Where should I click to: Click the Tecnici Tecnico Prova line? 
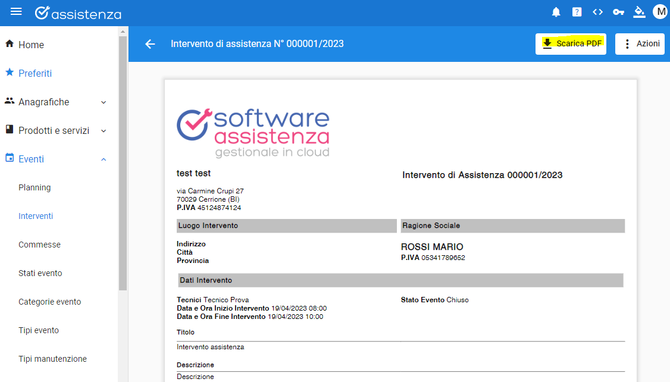point(213,300)
